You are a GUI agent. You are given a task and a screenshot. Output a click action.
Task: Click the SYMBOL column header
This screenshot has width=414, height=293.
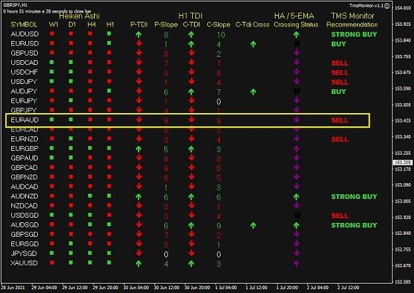24,24
